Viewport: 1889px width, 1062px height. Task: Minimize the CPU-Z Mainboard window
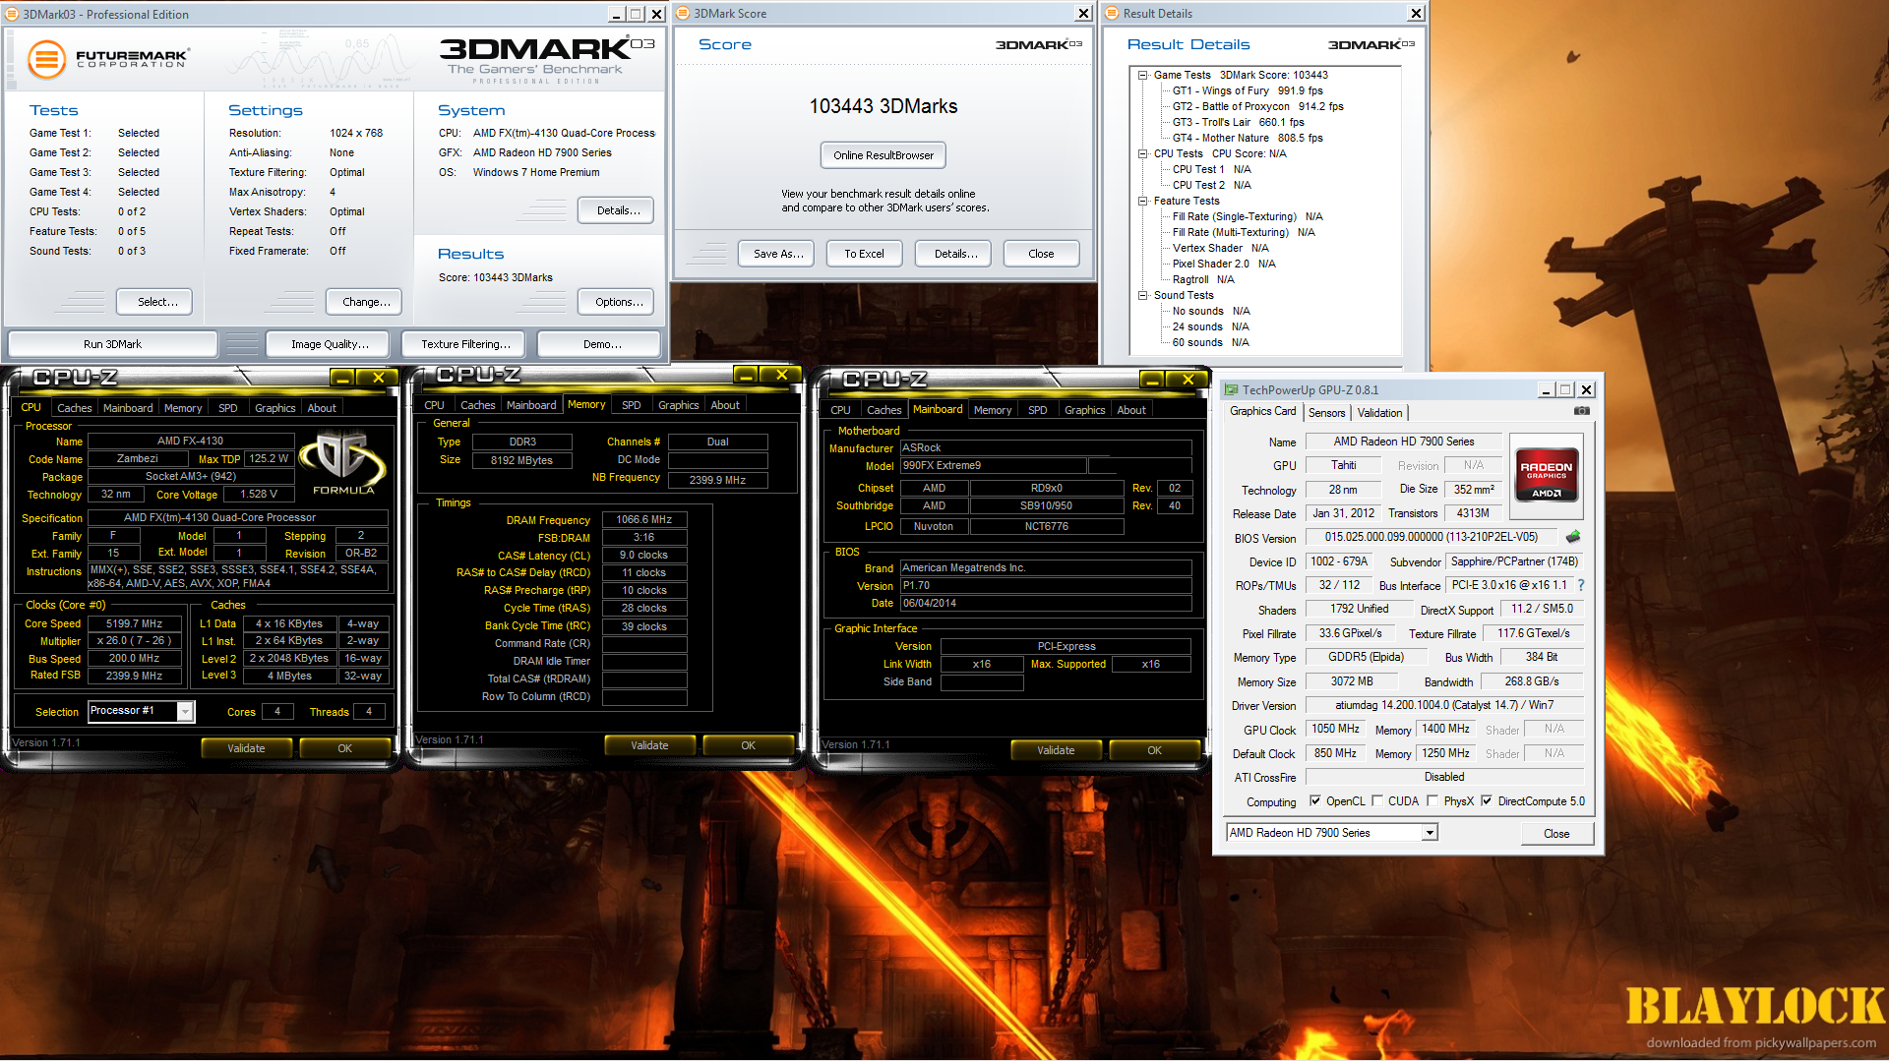(1152, 380)
